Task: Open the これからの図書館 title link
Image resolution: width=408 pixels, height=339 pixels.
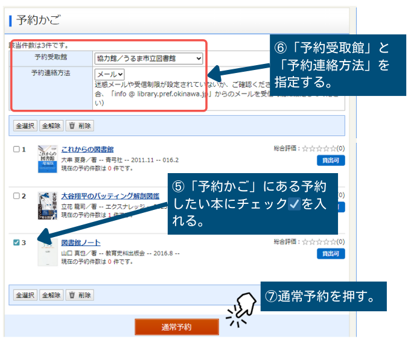Action: (88, 149)
